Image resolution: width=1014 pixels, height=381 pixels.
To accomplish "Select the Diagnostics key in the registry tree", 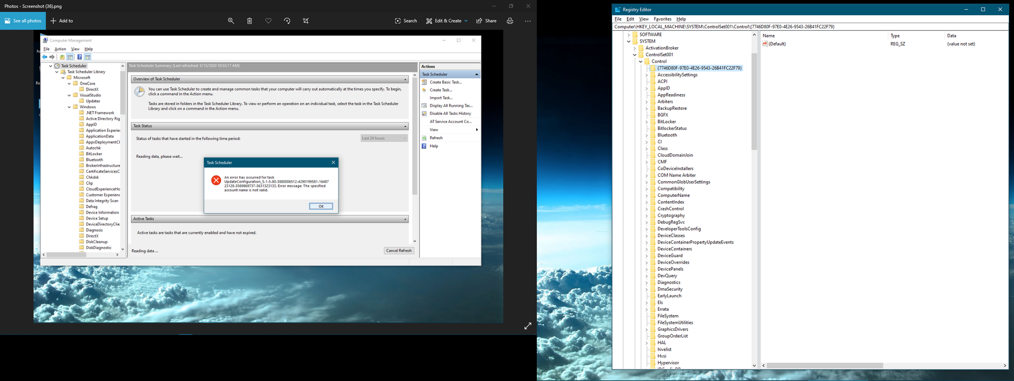I will pos(669,282).
